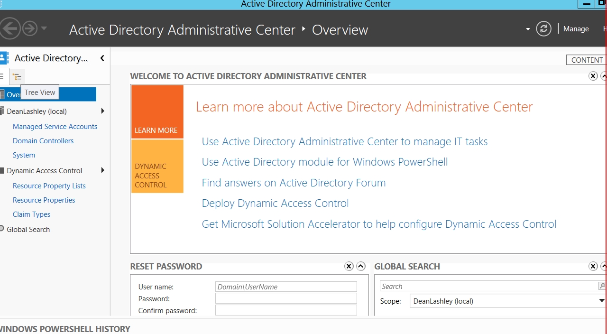Open the Manage menu
The image size is (607, 334).
pyautogui.click(x=576, y=29)
